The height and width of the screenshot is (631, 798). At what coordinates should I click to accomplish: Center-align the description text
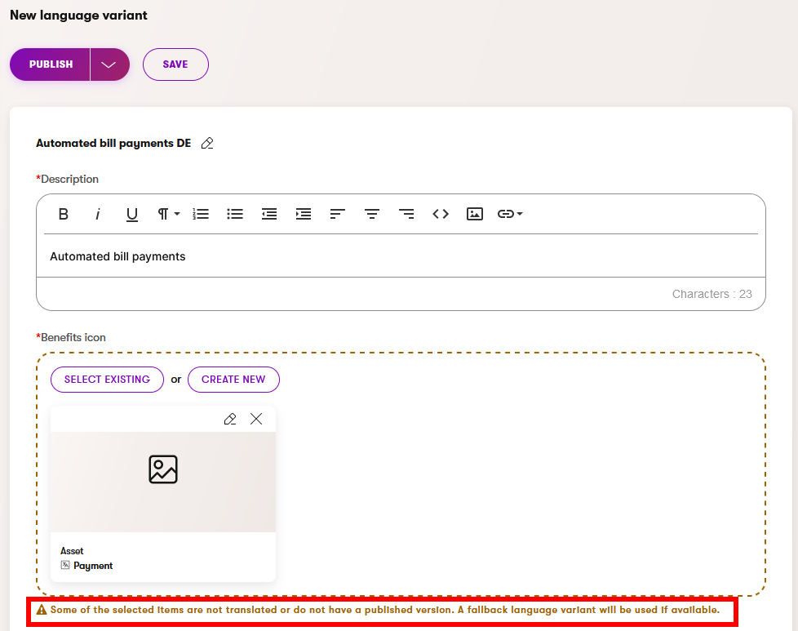pyautogui.click(x=372, y=214)
